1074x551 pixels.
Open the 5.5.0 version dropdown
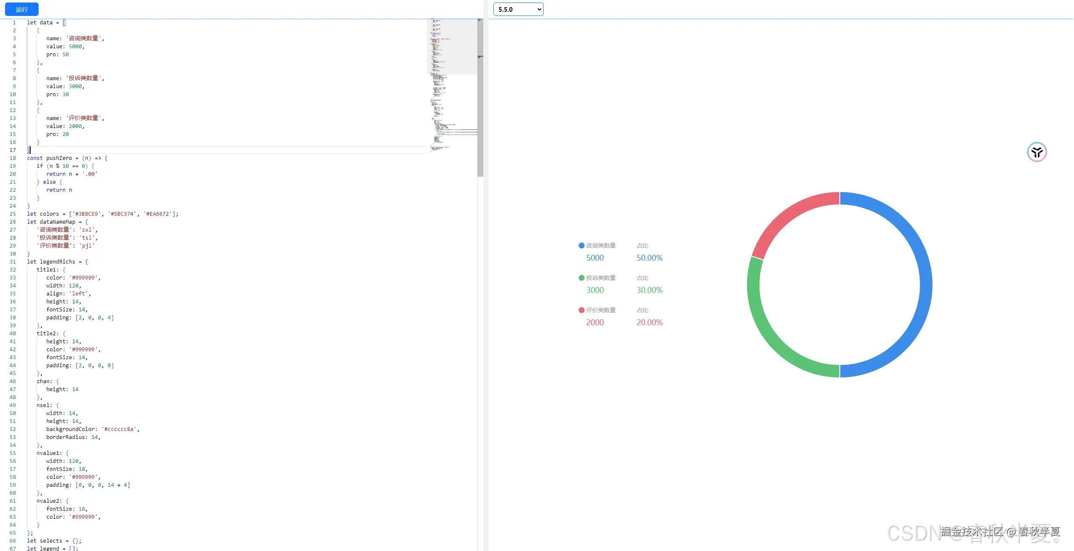tap(518, 9)
